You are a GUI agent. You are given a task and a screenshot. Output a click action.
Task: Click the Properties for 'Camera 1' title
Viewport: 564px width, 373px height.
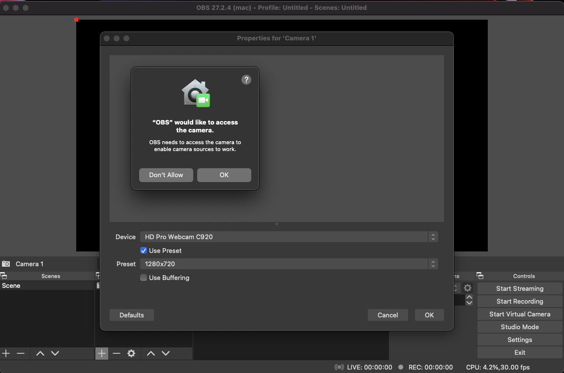click(277, 38)
